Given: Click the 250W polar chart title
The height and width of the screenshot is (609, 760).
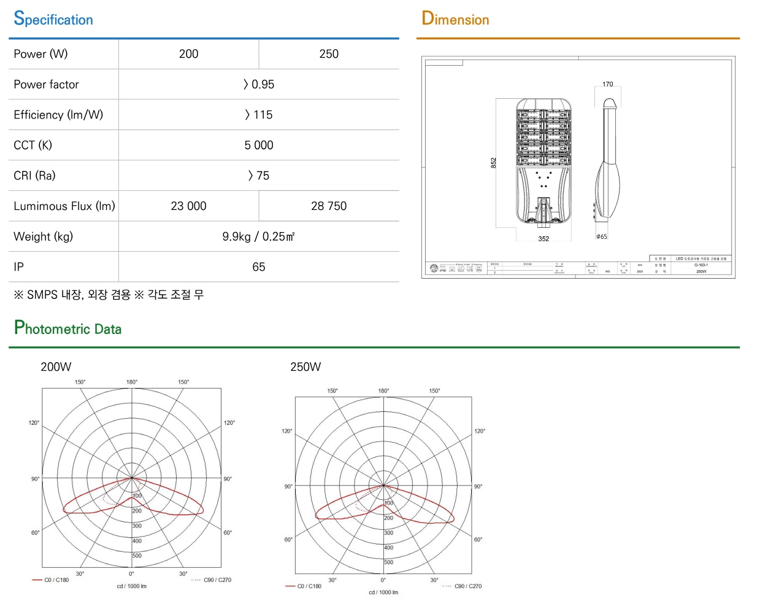Looking at the screenshot, I should pyautogui.click(x=305, y=367).
